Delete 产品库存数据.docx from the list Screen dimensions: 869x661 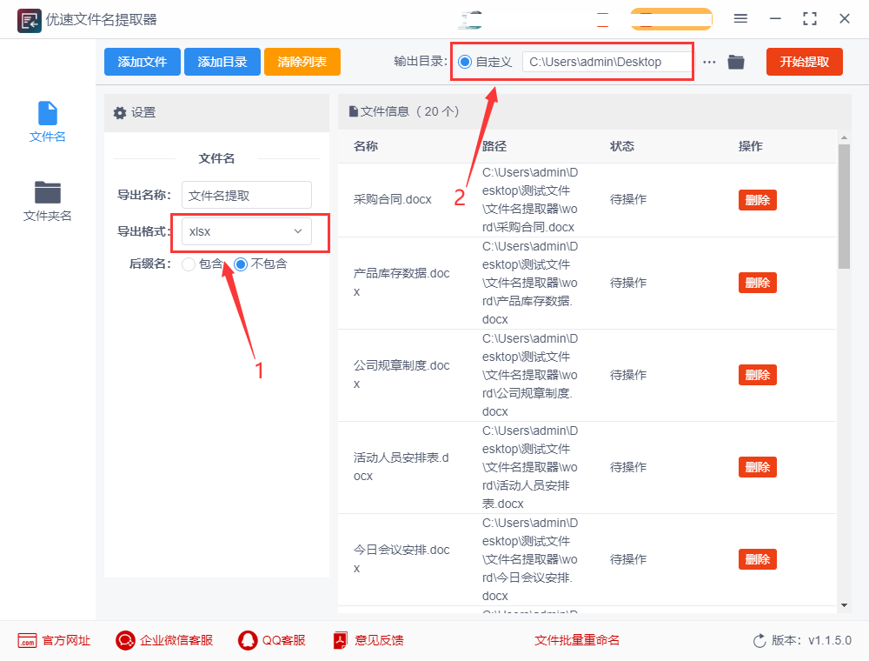pos(757,283)
